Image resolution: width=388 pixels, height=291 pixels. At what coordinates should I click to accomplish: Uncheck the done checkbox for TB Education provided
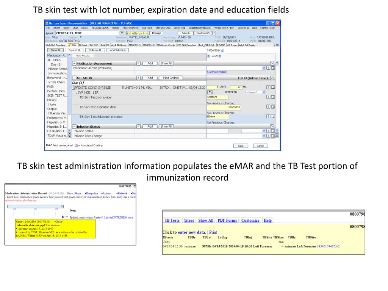tap(207, 116)
